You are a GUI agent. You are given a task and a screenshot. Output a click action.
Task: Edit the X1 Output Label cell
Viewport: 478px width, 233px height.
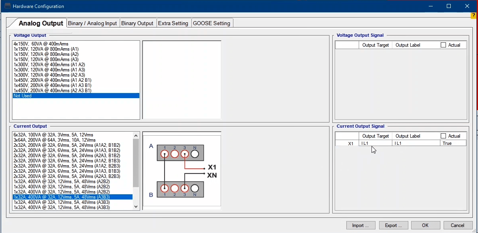click(416, 143)
